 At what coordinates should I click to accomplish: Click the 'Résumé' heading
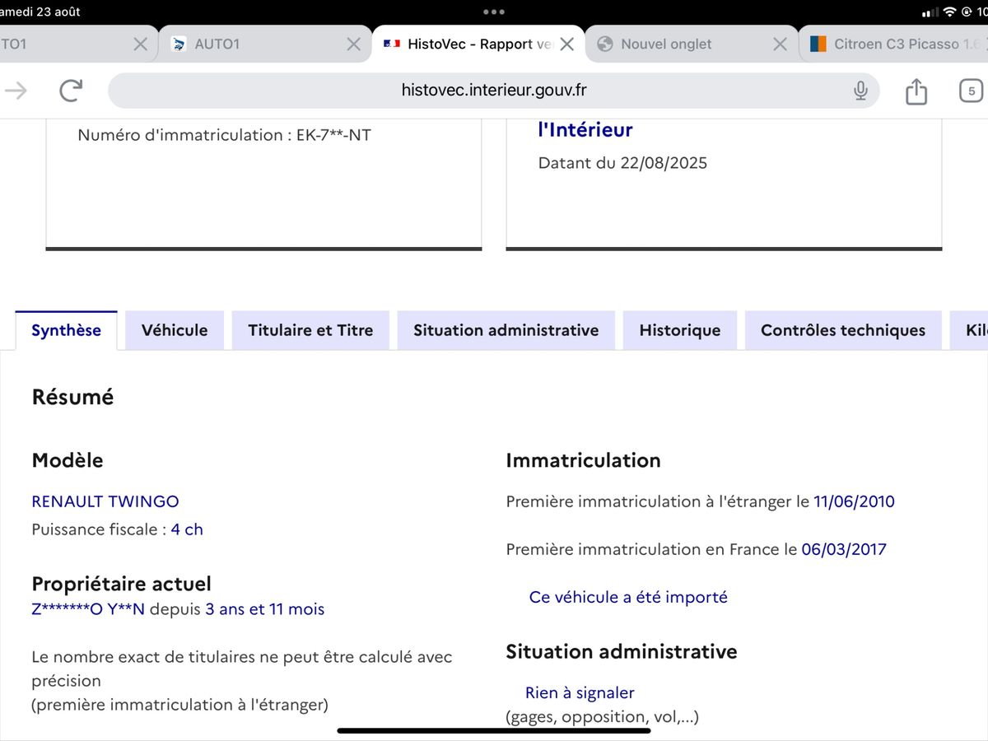(72, 397)
